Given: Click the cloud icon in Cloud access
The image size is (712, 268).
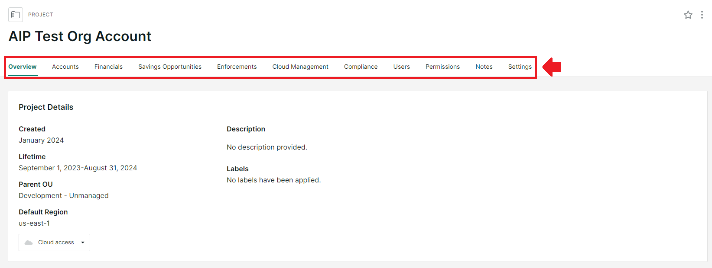Looking at the screenshot, I should 29,242.
